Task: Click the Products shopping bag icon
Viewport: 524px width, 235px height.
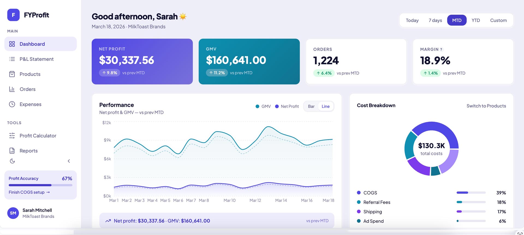Action: tap(12, 74)
